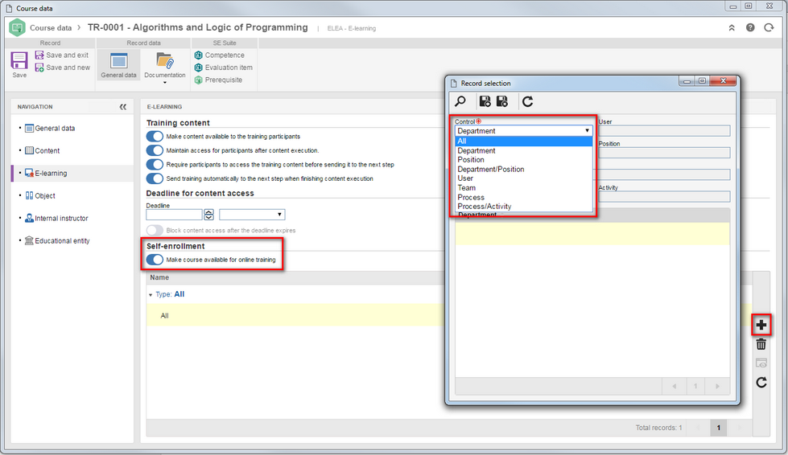Image resolution: width=788 pixels, height=455 pixels.
Task: Click Save and new
Action: click(x=62, y=68)
